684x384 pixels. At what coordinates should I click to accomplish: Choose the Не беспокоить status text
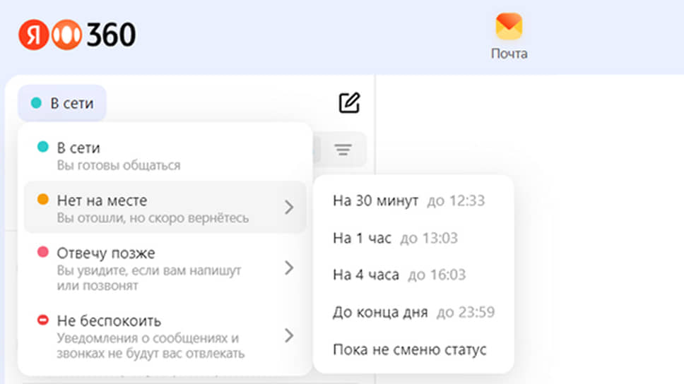109,321
